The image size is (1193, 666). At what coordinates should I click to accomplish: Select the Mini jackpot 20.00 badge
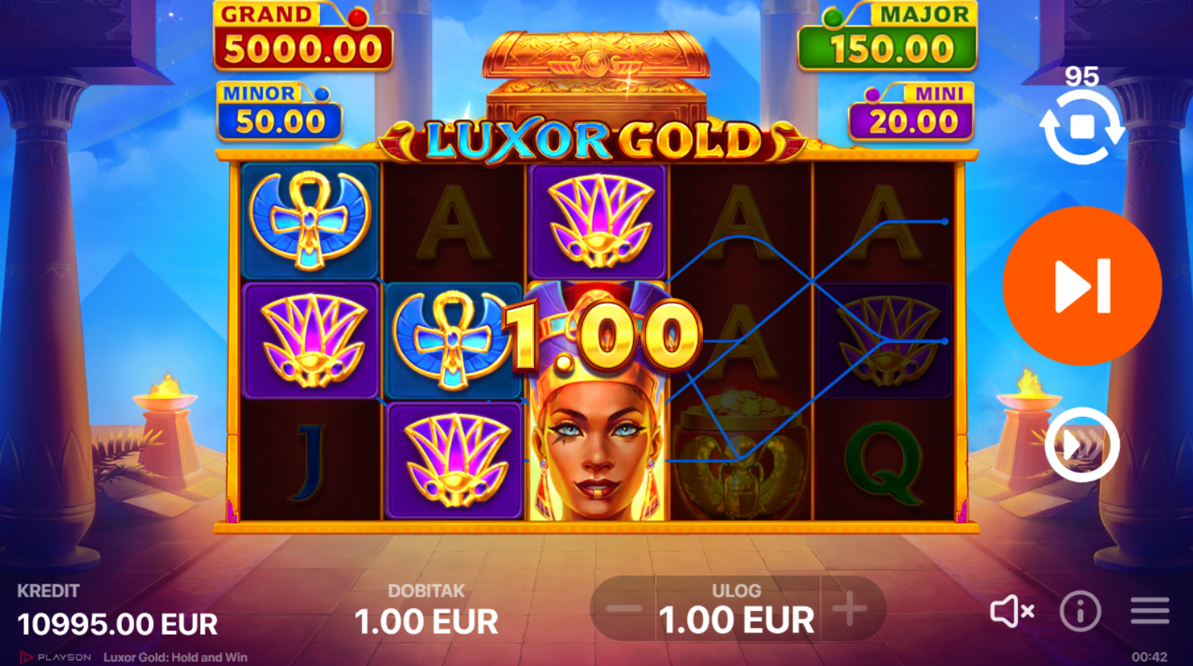[x=912, y=112]
